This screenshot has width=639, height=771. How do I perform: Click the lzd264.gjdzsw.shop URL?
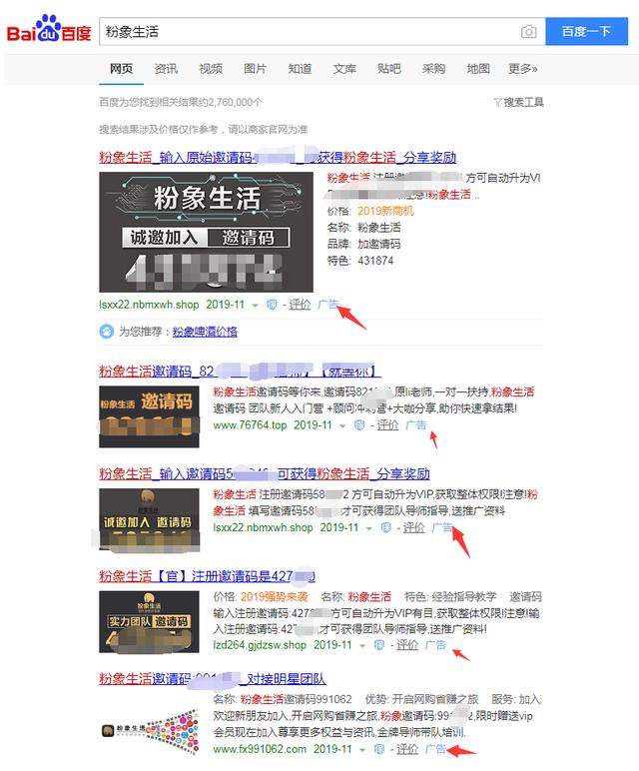pyautogui.click(x=260, y=645)
